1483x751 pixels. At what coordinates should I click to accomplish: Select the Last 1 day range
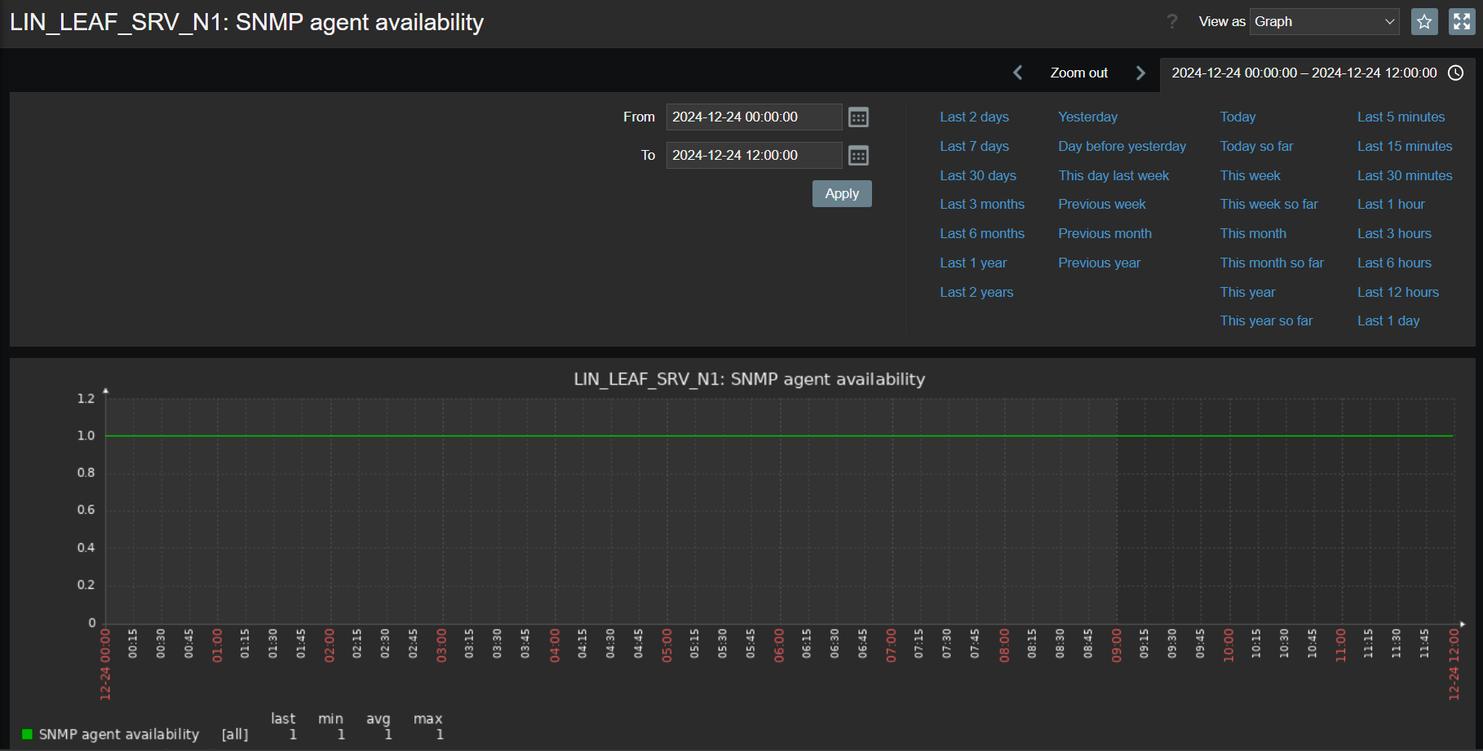pos(1388,321)
